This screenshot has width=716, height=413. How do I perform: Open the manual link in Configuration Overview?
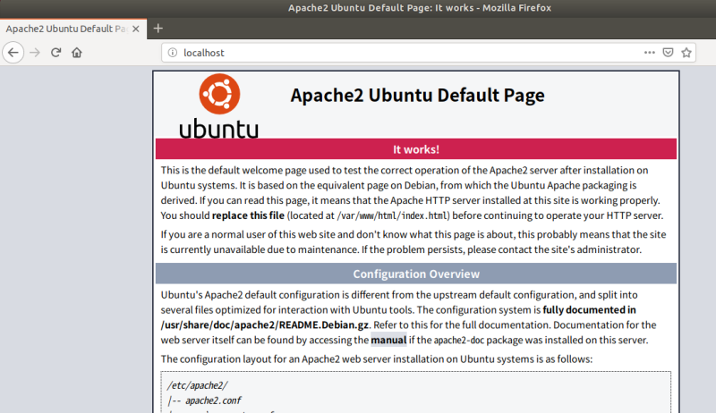click(x=388, y=340)
